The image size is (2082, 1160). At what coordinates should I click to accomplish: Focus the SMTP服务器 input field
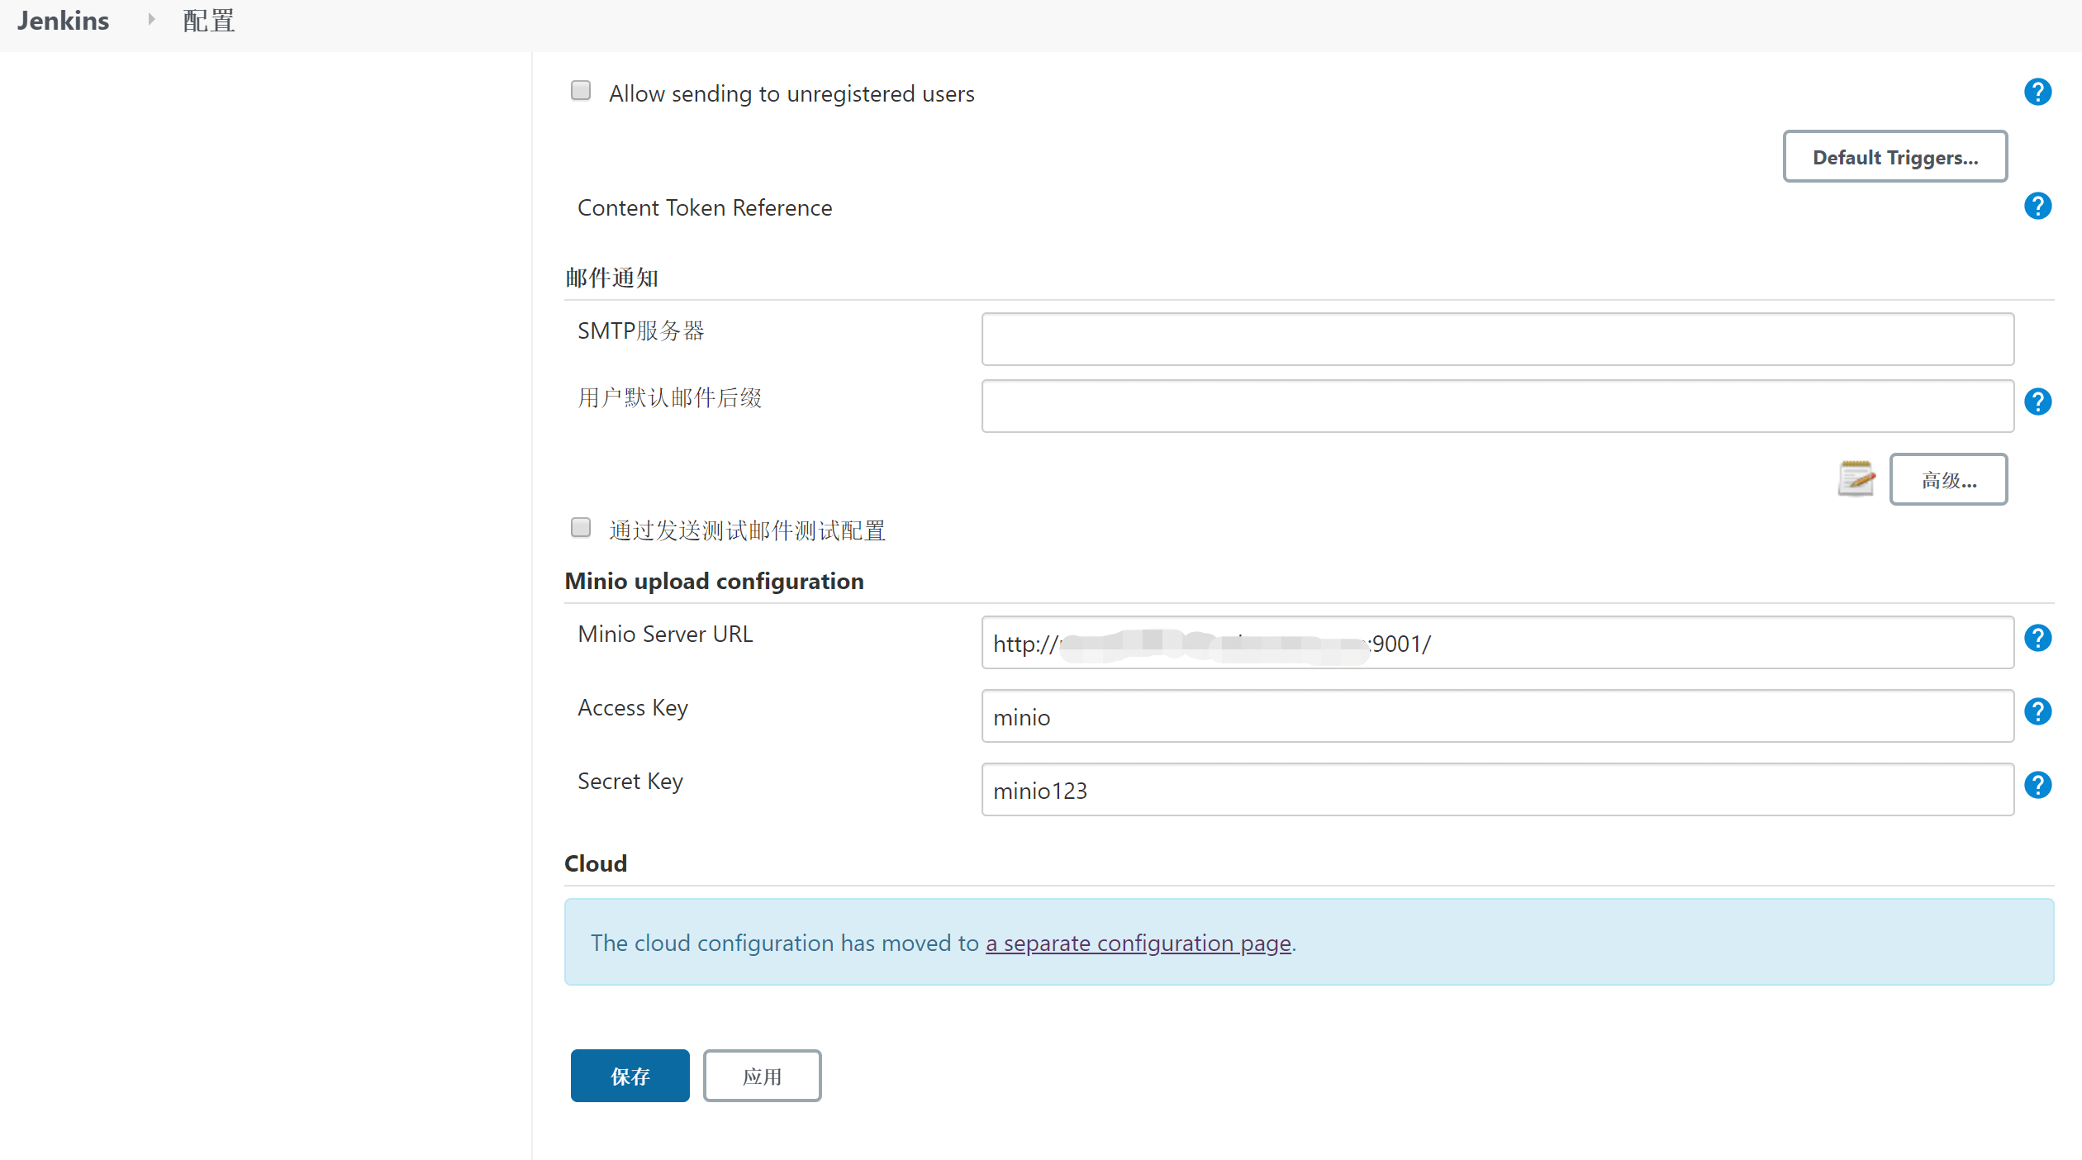[1496, 339]
